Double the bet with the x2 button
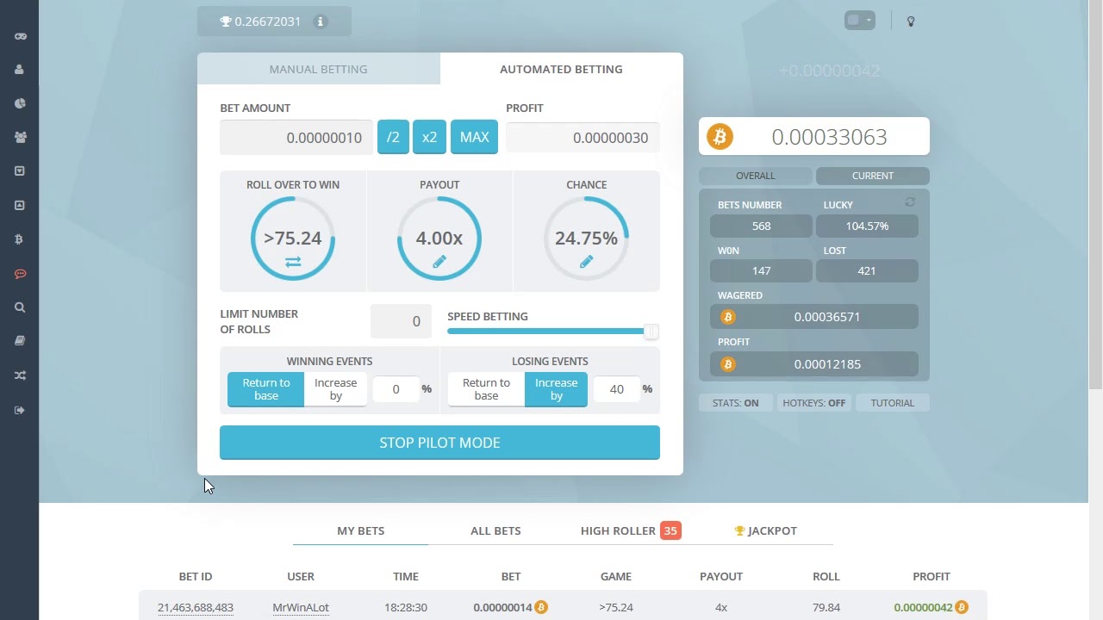 pyautogui.click(x=430, y=137)
